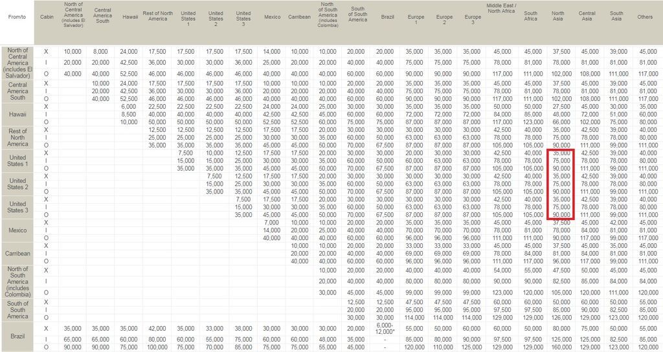Click the North of South America row label
Screen dimensions: 663x352
click(17, 281)
